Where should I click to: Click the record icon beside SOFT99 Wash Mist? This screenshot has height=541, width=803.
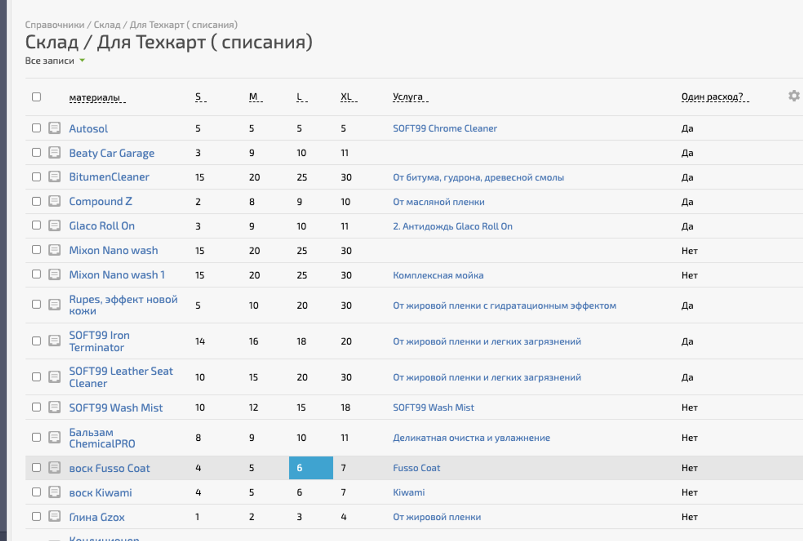[54, 407]
